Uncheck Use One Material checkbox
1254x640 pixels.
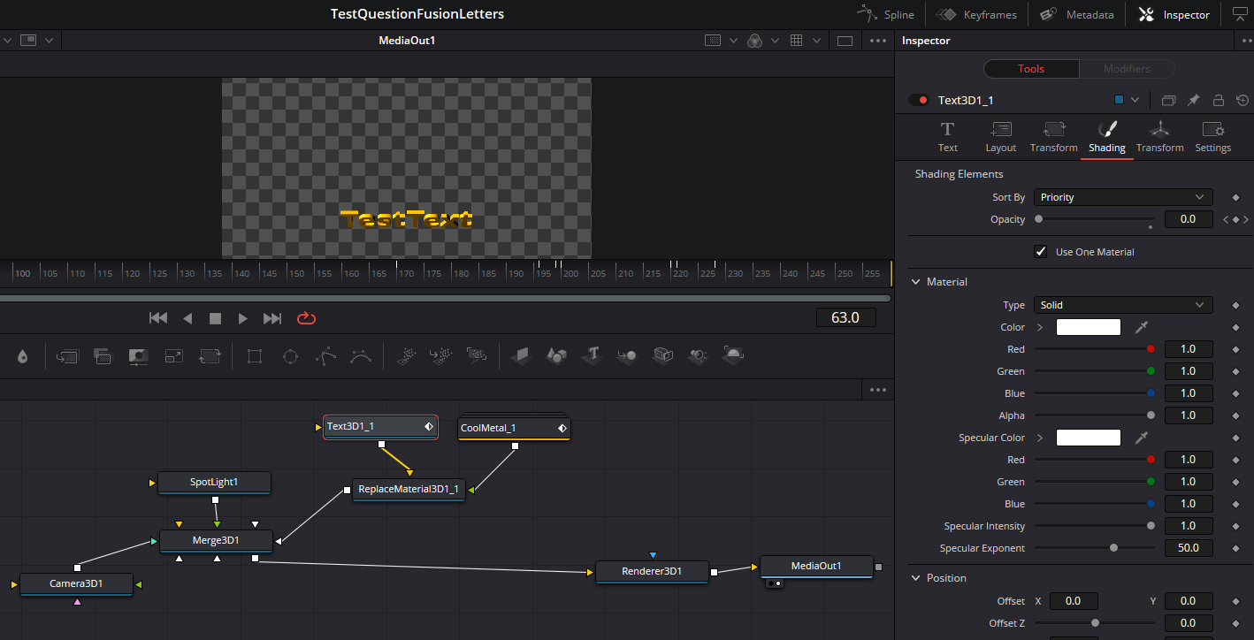tap(1041, 252)
